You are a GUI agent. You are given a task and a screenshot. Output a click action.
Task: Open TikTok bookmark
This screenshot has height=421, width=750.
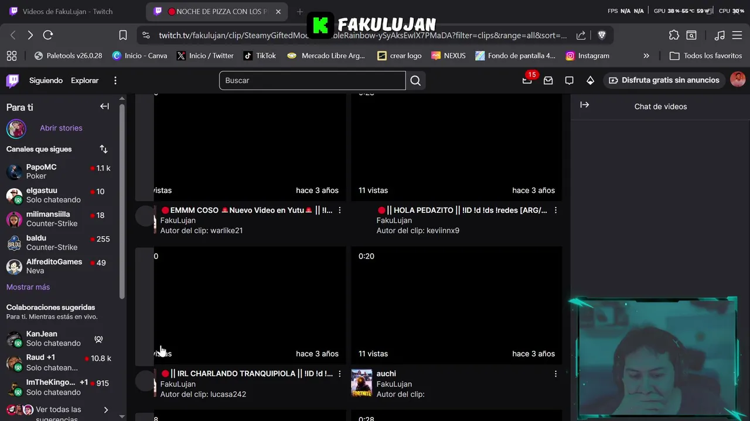tap(260, 56)
